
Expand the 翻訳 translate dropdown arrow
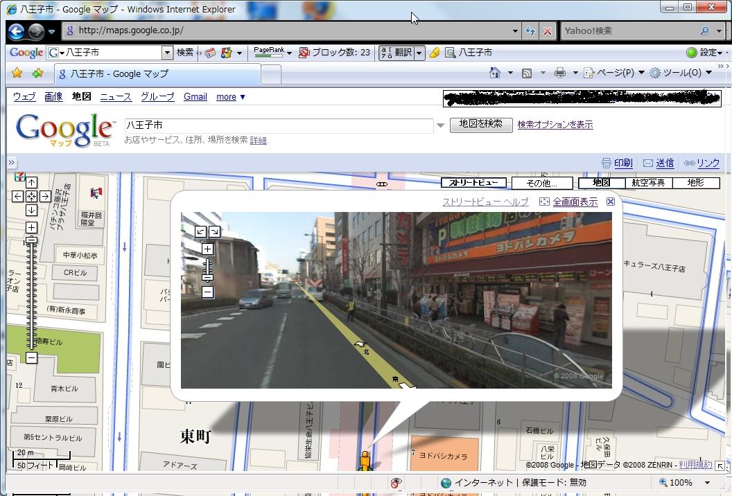(x=419, y=53)
